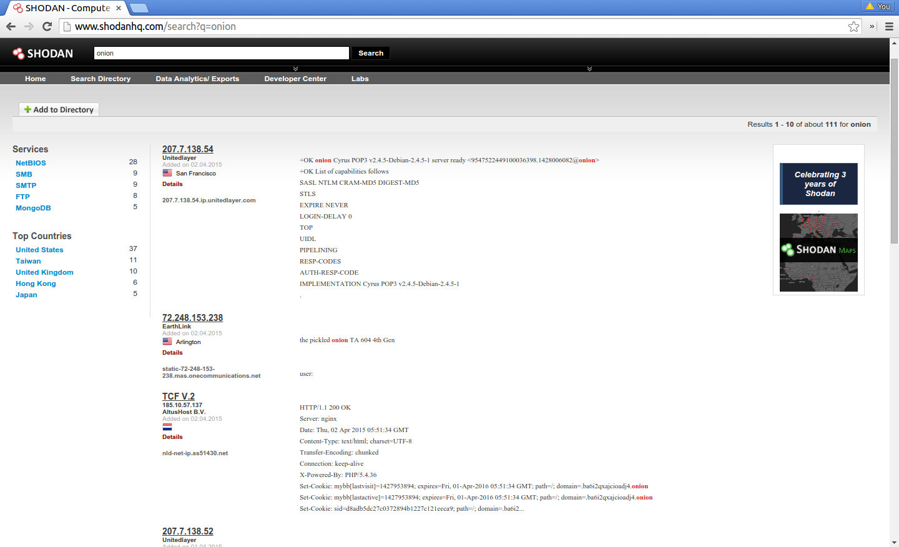Screen dimensions: 899x547
Task: Open the TCF V.2 result
Action: 179,397
